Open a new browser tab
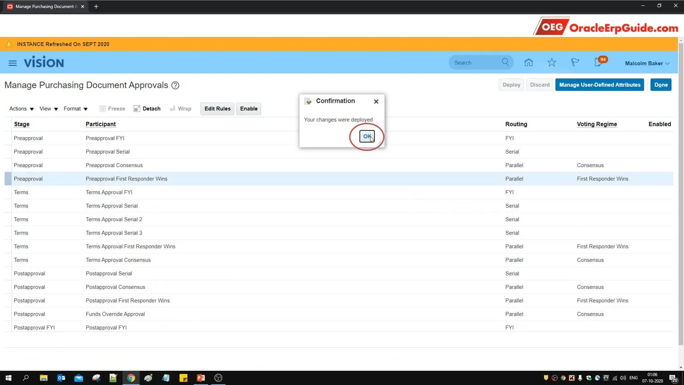684x385 pixels. pyautogui.click(x=96, y=7)
